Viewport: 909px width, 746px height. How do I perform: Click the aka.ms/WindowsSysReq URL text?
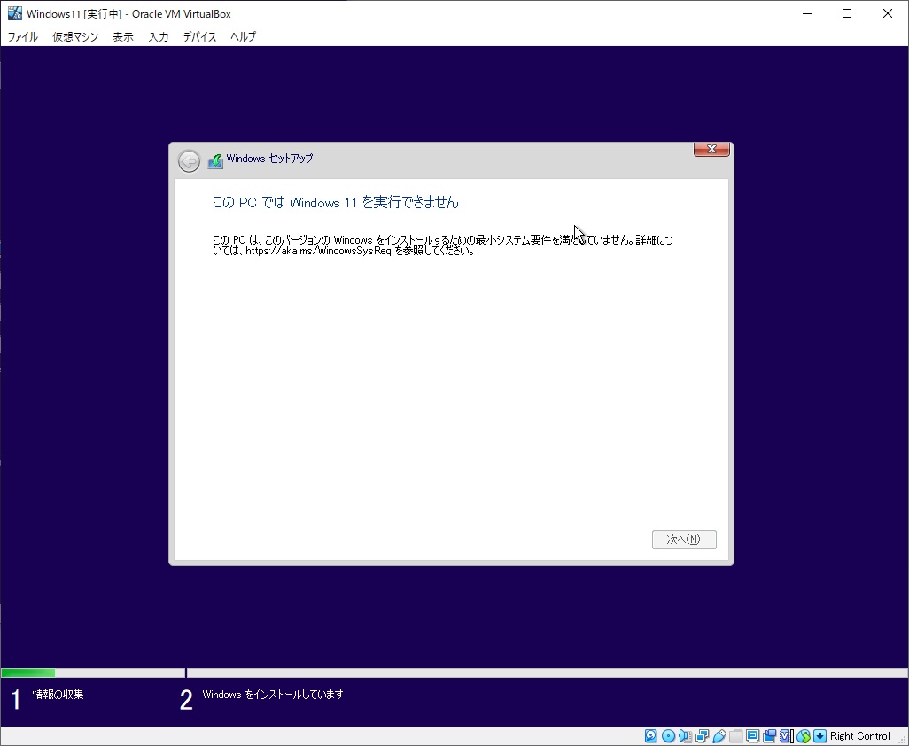(319, 251)
